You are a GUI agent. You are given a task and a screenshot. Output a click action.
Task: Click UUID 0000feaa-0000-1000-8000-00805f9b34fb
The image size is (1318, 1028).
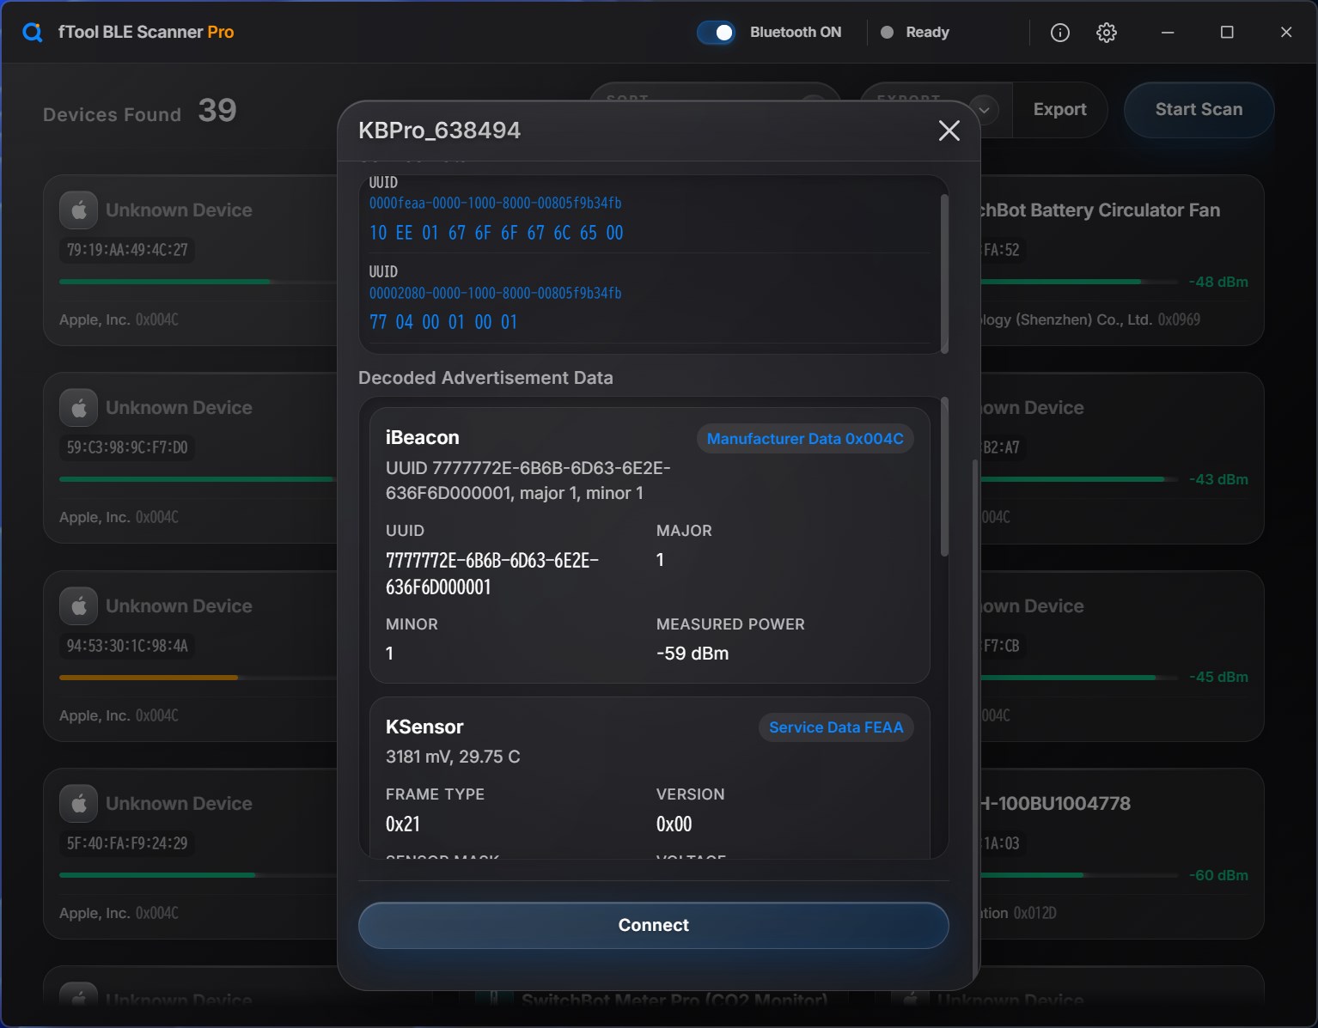(x=495, y=203)
